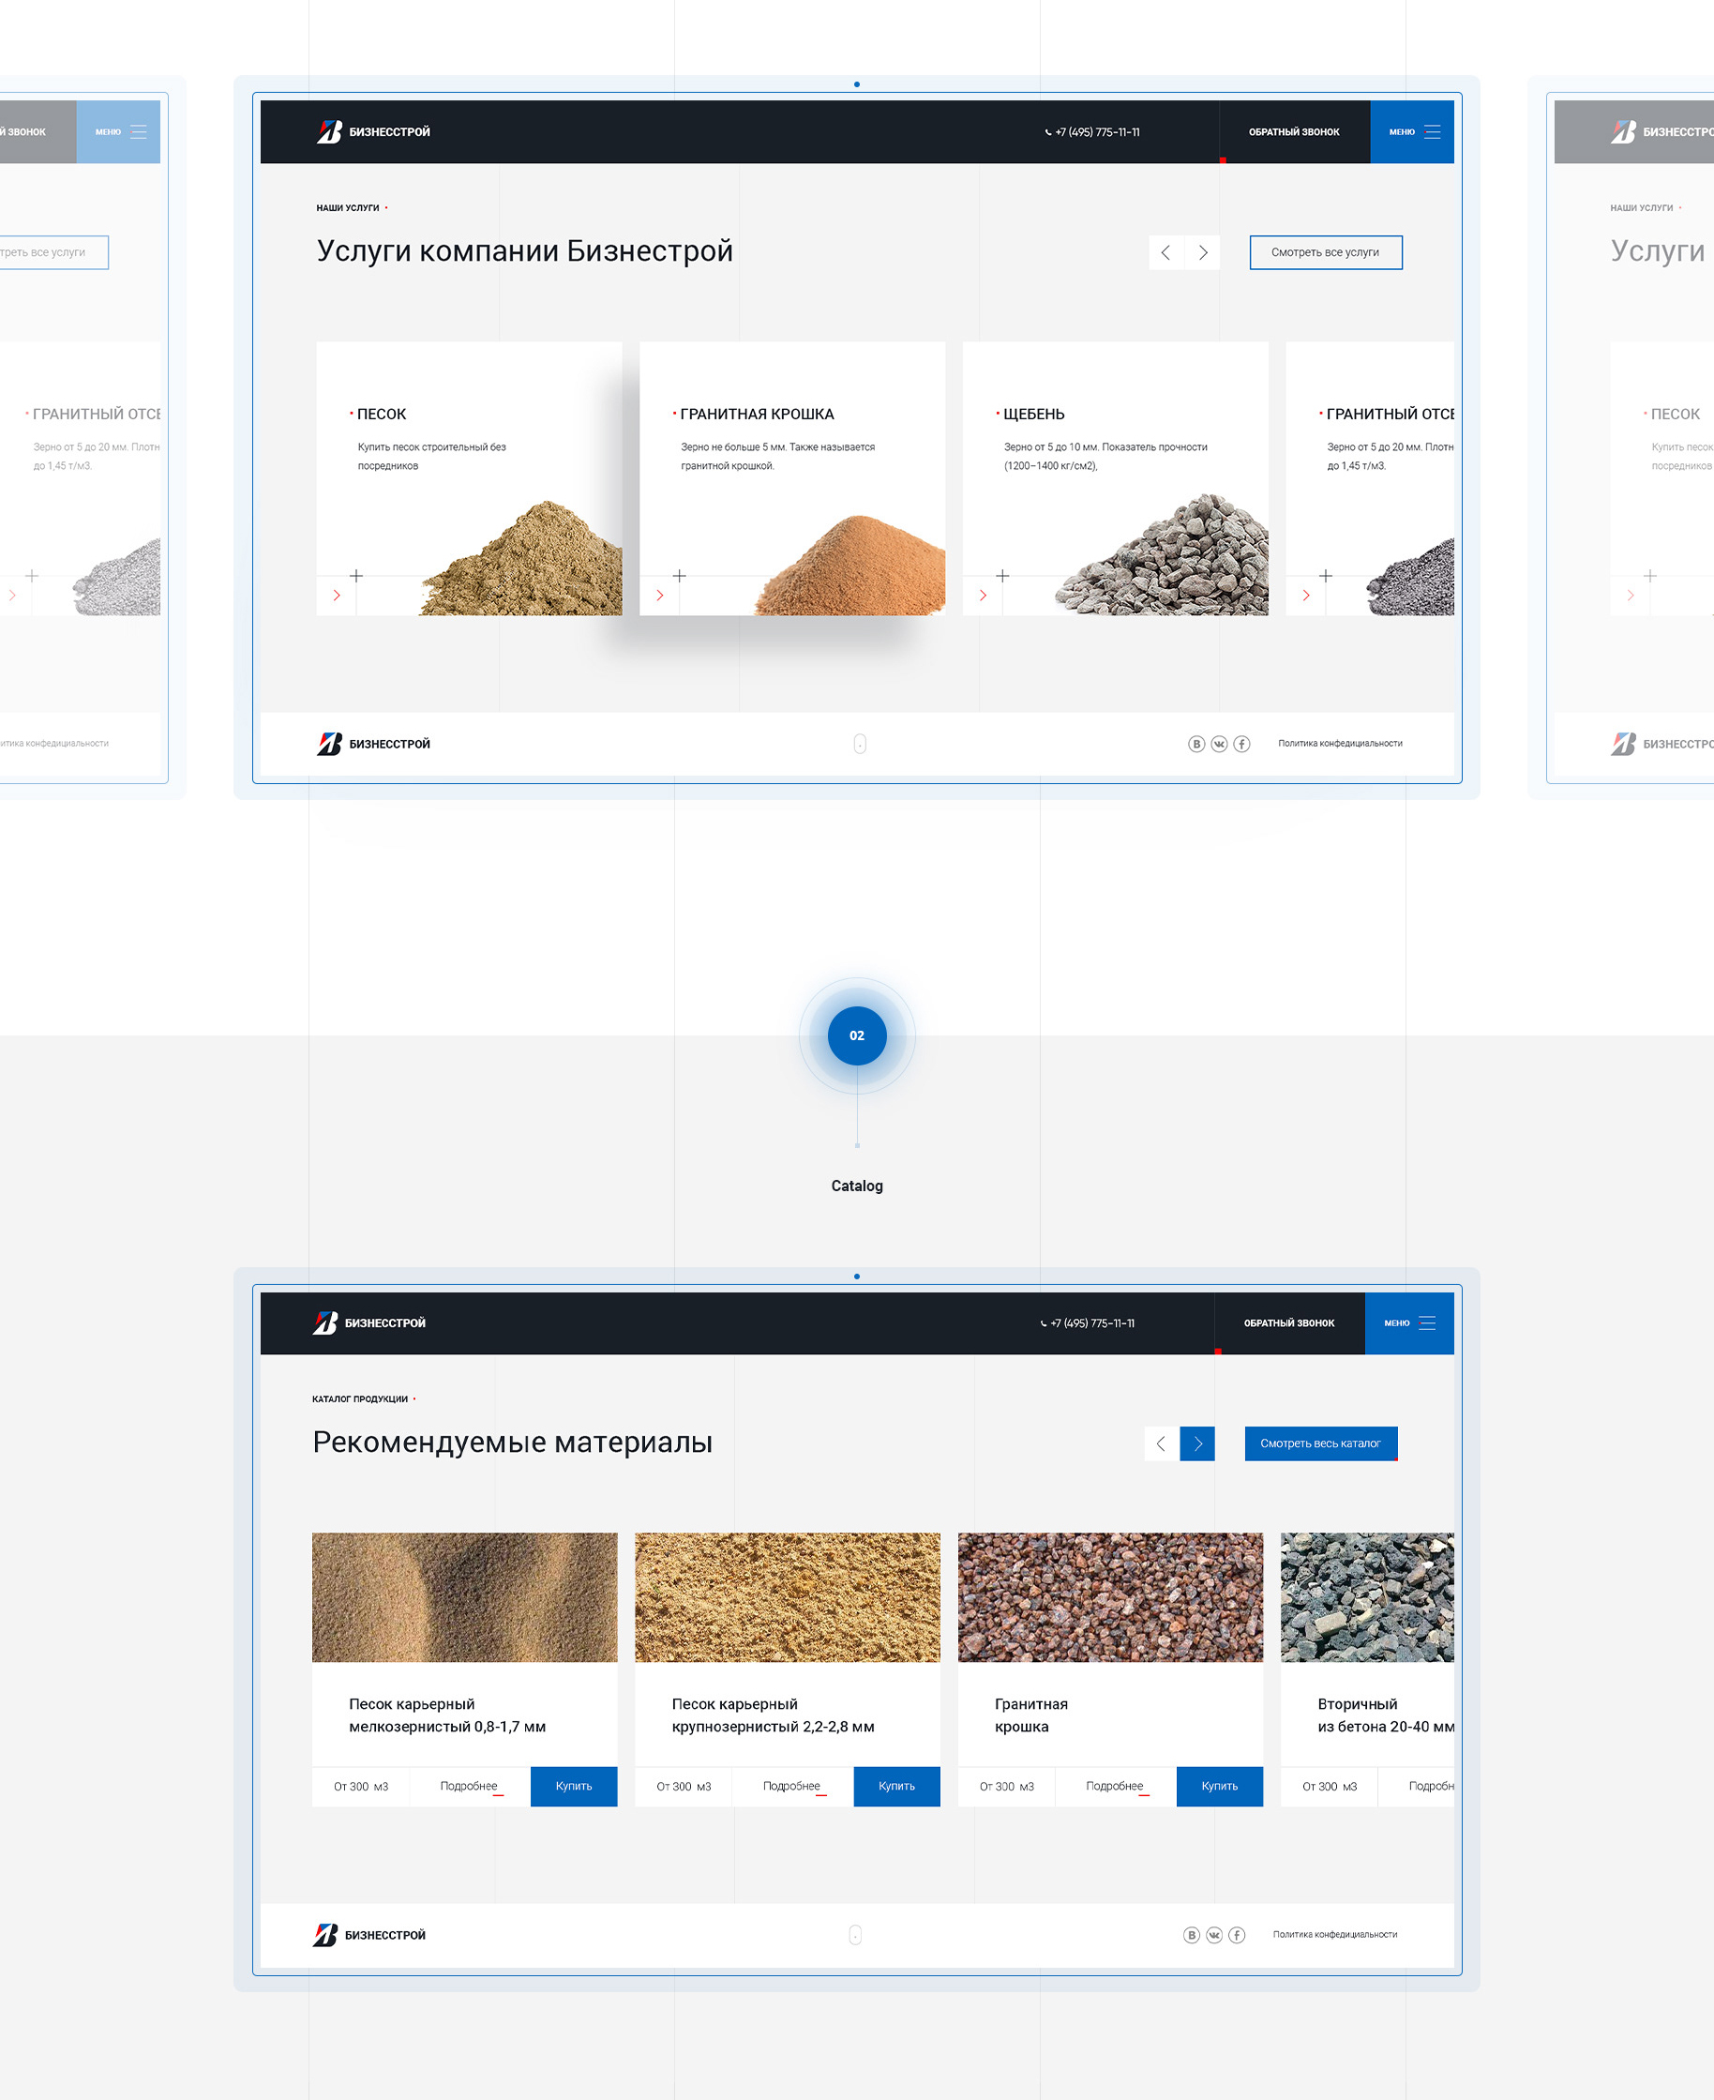
Task: Expand the plus icon on the ЩЕБЕНЬ card
Action: pos(1002,576)
